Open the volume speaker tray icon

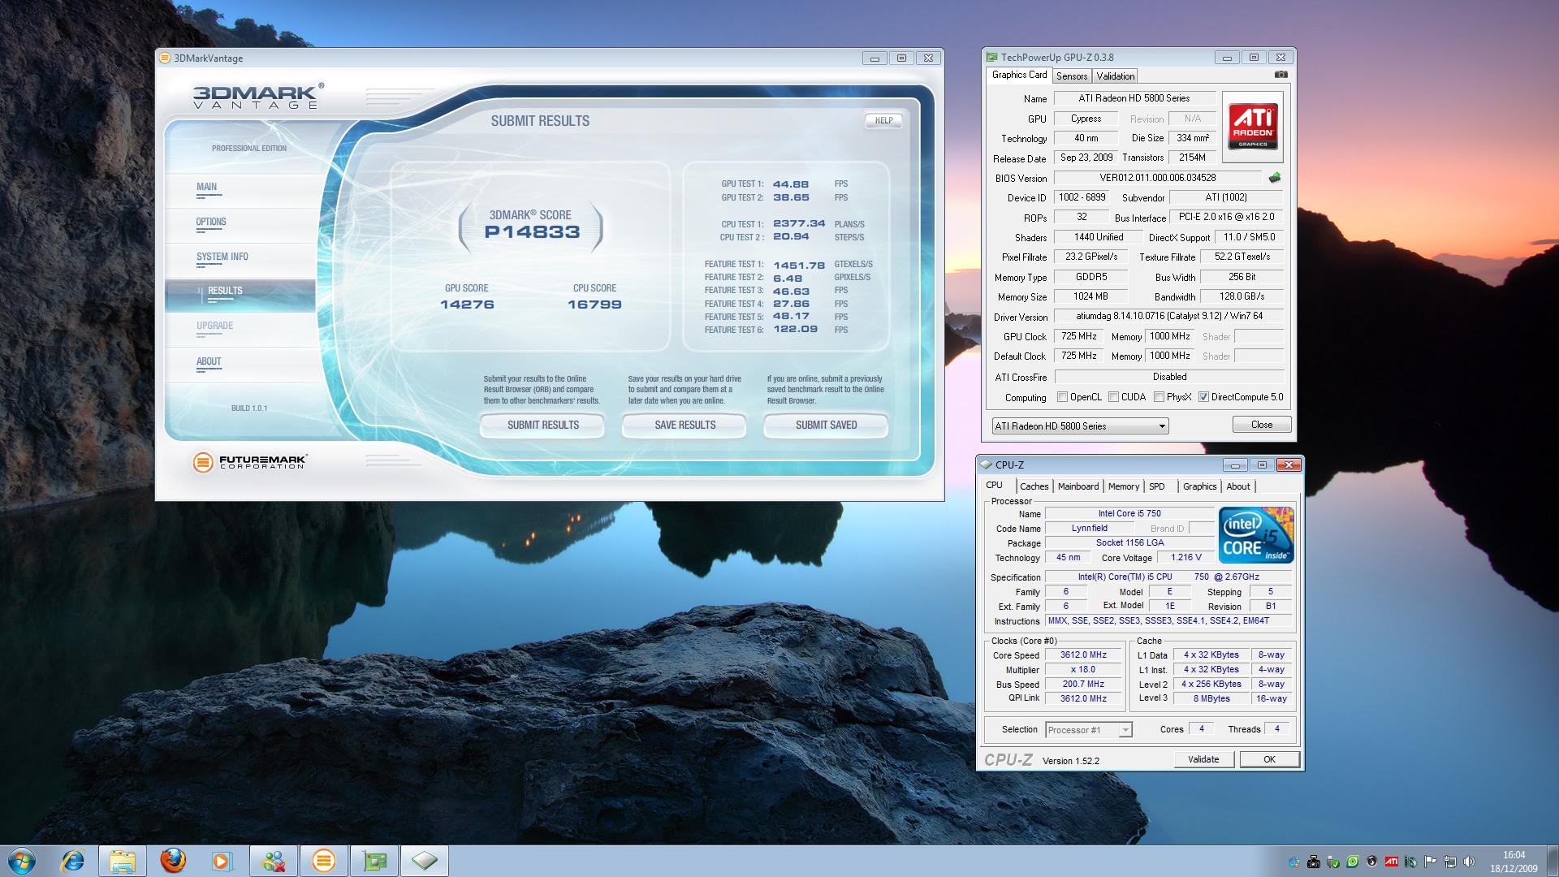coord(1469,862)
